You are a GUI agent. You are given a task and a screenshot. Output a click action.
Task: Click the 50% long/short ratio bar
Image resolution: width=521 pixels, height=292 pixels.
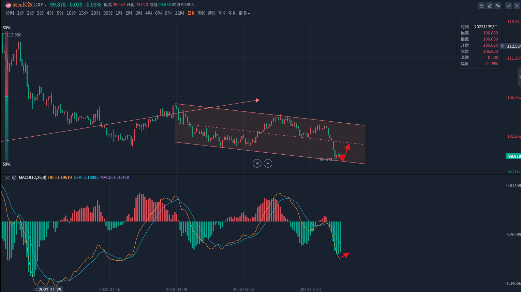click(x=6, y=96)
